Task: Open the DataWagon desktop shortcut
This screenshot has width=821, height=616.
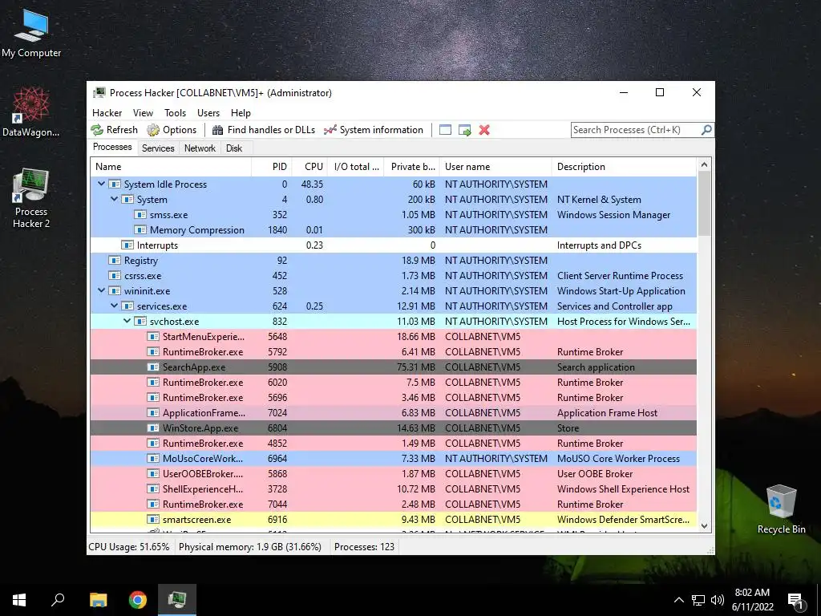Action: tap(31, 111)
